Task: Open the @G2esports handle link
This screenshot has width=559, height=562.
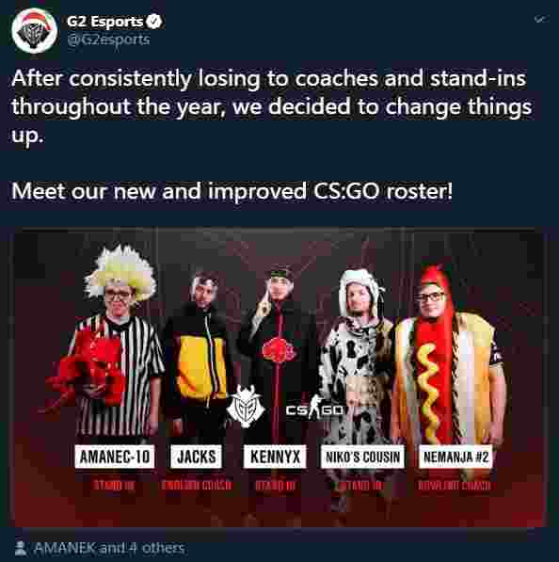Action: pyautogui.click(x=108, y=40)
